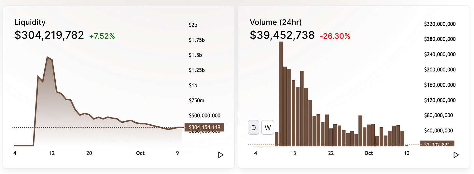Click the 22 date label on Volume chart
The height and width of the screenshot is (174, 474).
pyautogui.click(x=331, y=153)
